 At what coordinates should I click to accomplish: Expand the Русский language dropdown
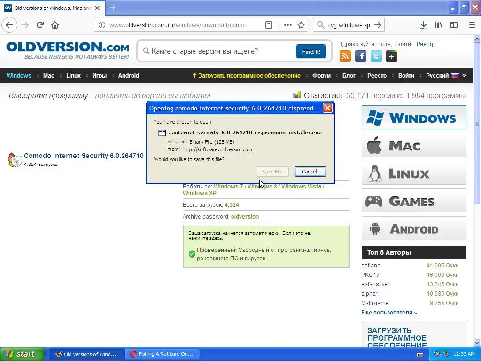[x=446, y=76]
